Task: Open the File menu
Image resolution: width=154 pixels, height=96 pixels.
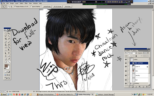Action: click(4, 3)
